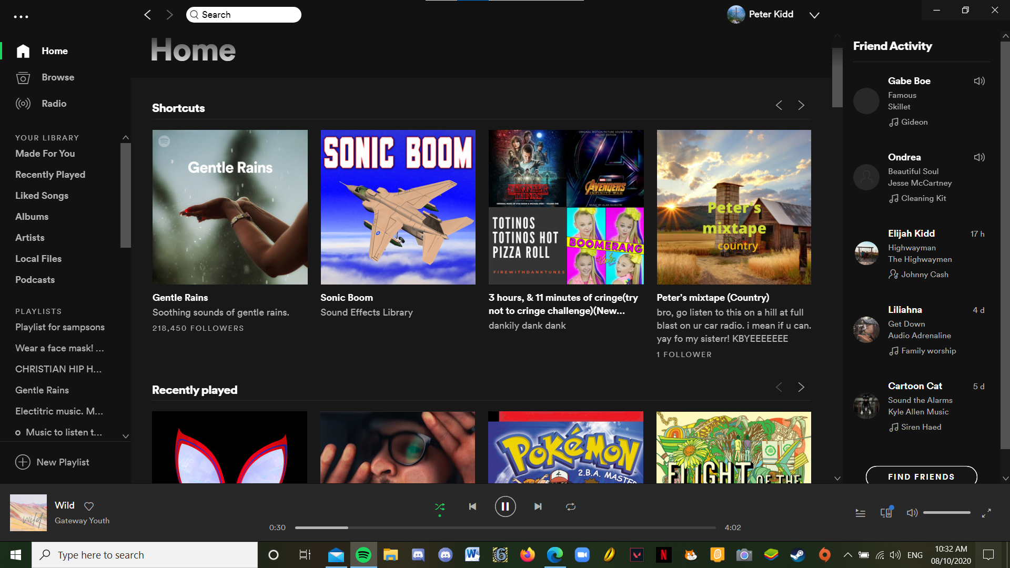
Task: Mute the volume with speaker icon
Action: tap(912, 513)
